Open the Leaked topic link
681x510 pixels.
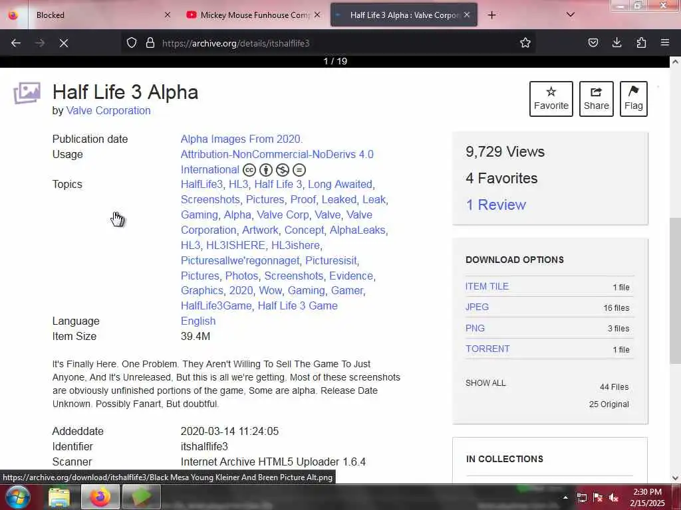coord(339,199)
